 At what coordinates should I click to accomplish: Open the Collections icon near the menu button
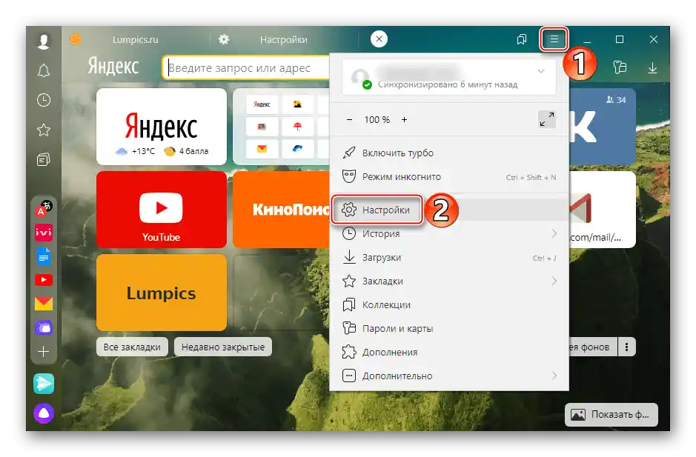point(521,39)
